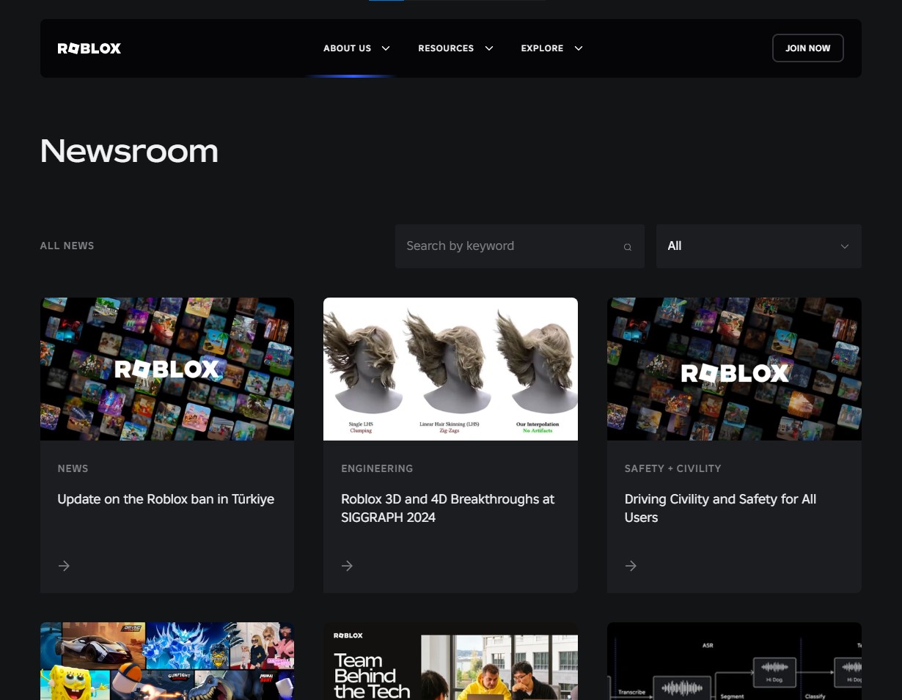Open the About Us menu
Screen dimensions: 902x700
(347, 48)
